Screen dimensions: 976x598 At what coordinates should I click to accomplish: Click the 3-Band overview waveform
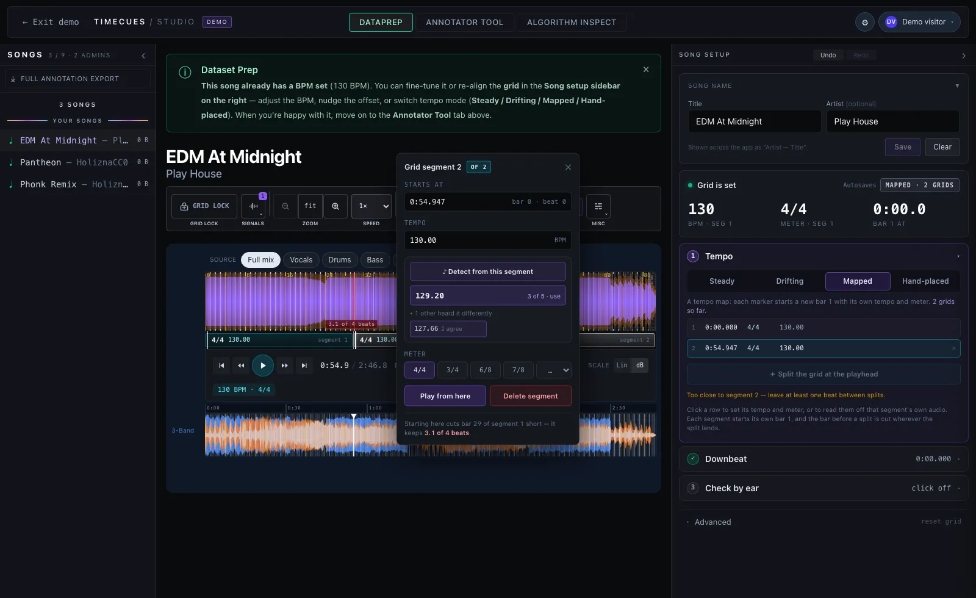[x=431, y=434]
